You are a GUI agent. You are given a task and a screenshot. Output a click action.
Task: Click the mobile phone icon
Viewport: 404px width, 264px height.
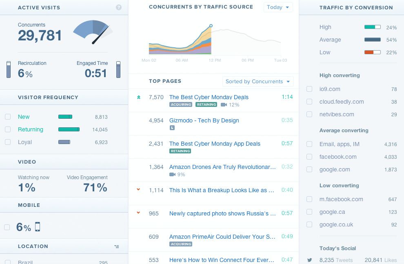tap(38, 226)
